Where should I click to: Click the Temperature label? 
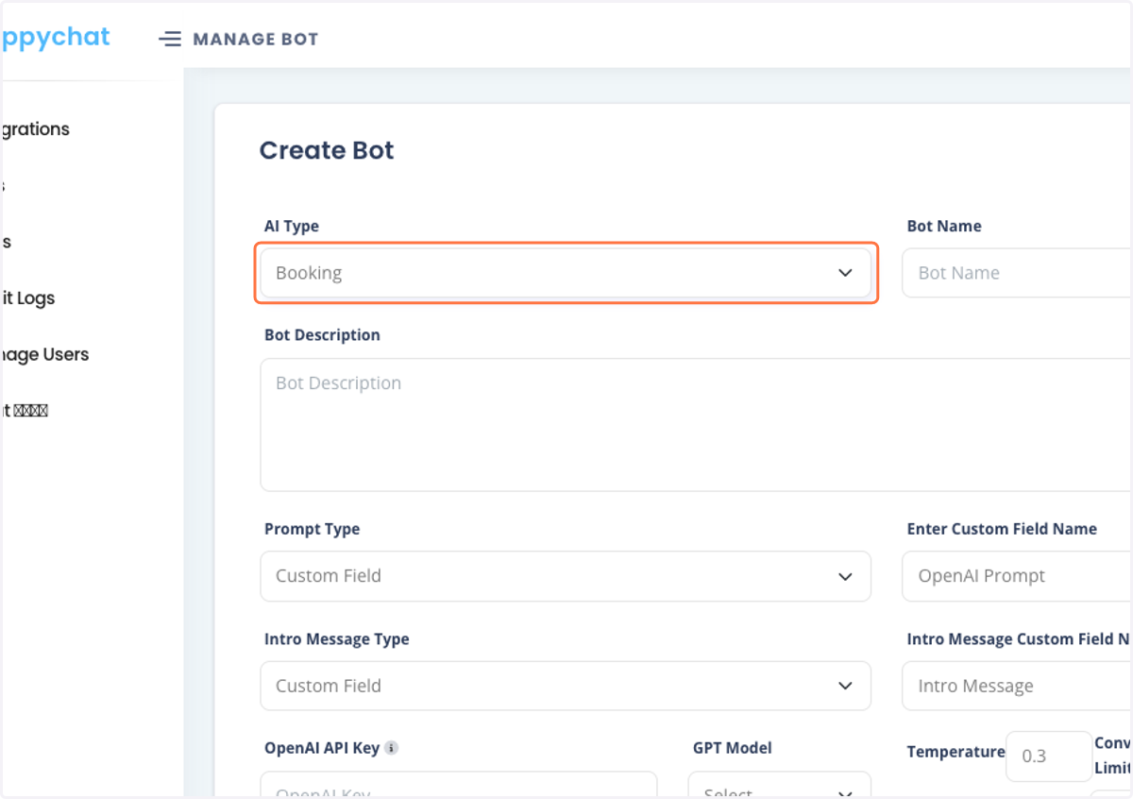click(955, 752)
